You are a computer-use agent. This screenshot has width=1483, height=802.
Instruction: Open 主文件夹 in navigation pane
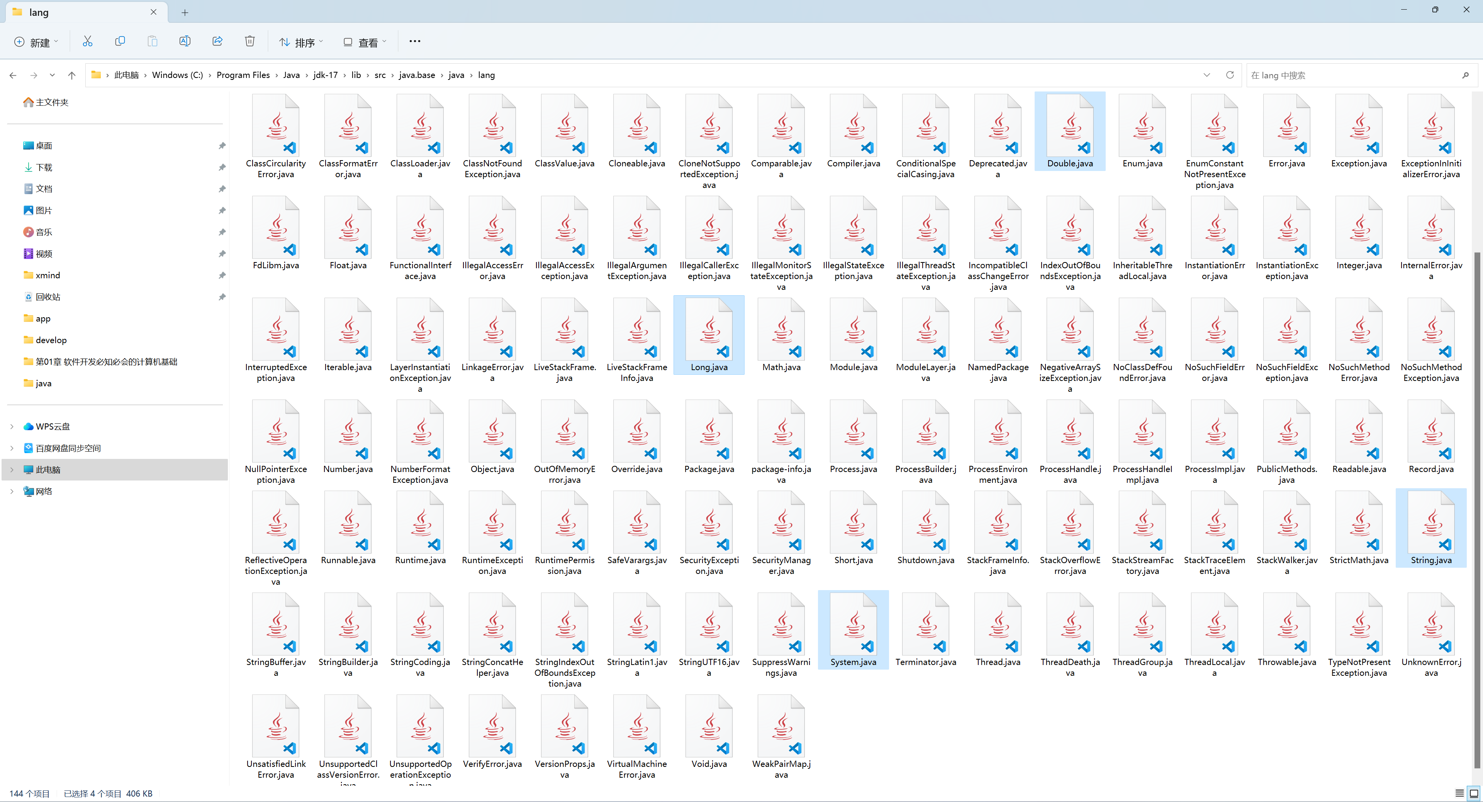46,102
